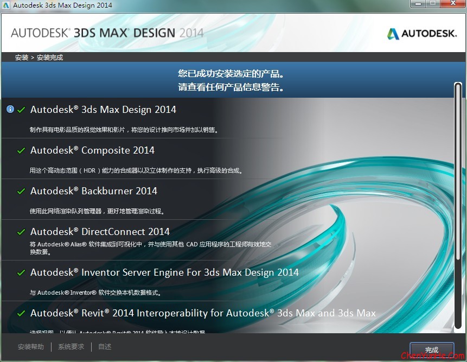Click the 完成 (Finish) button
This screenshot has height=362, width=467.
point(432,349)
